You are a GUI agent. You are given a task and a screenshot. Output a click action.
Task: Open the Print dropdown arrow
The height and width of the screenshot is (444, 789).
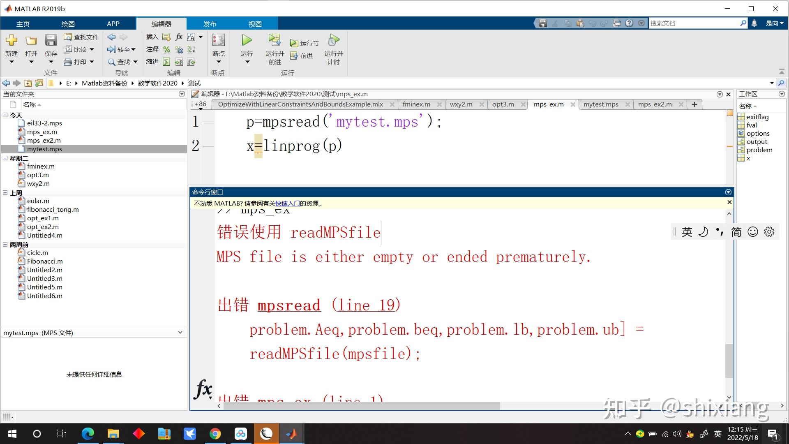tap(92, 62)
